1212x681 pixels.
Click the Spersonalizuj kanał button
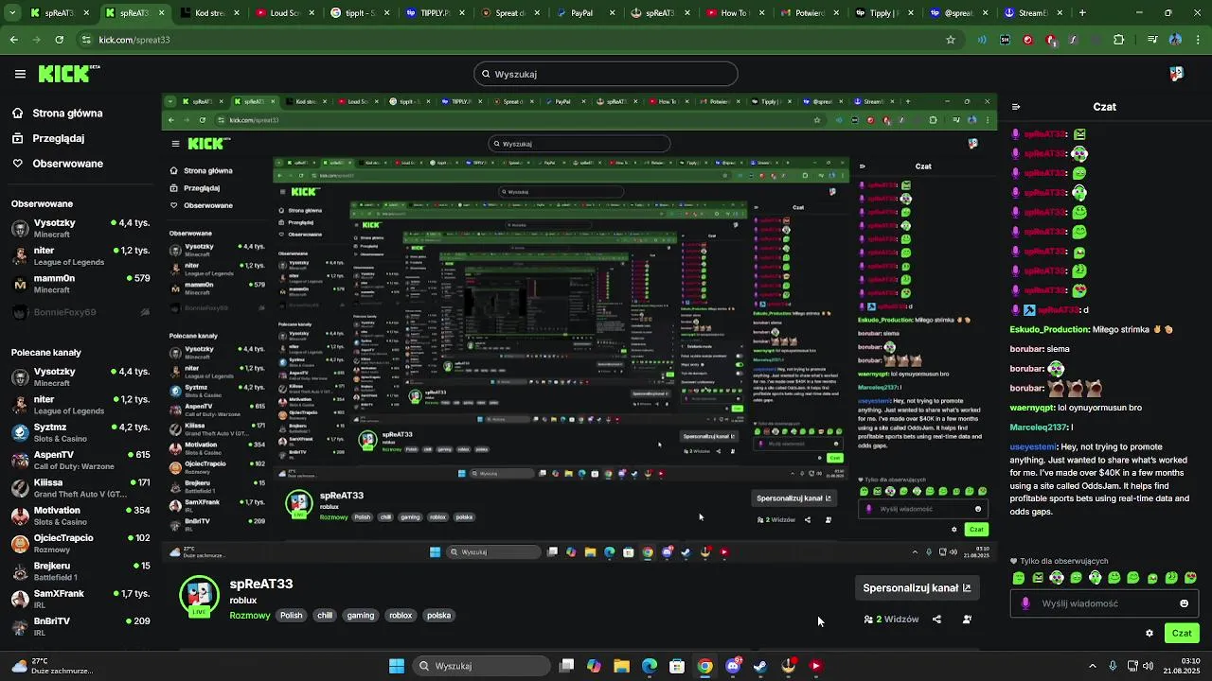(916, 588)
